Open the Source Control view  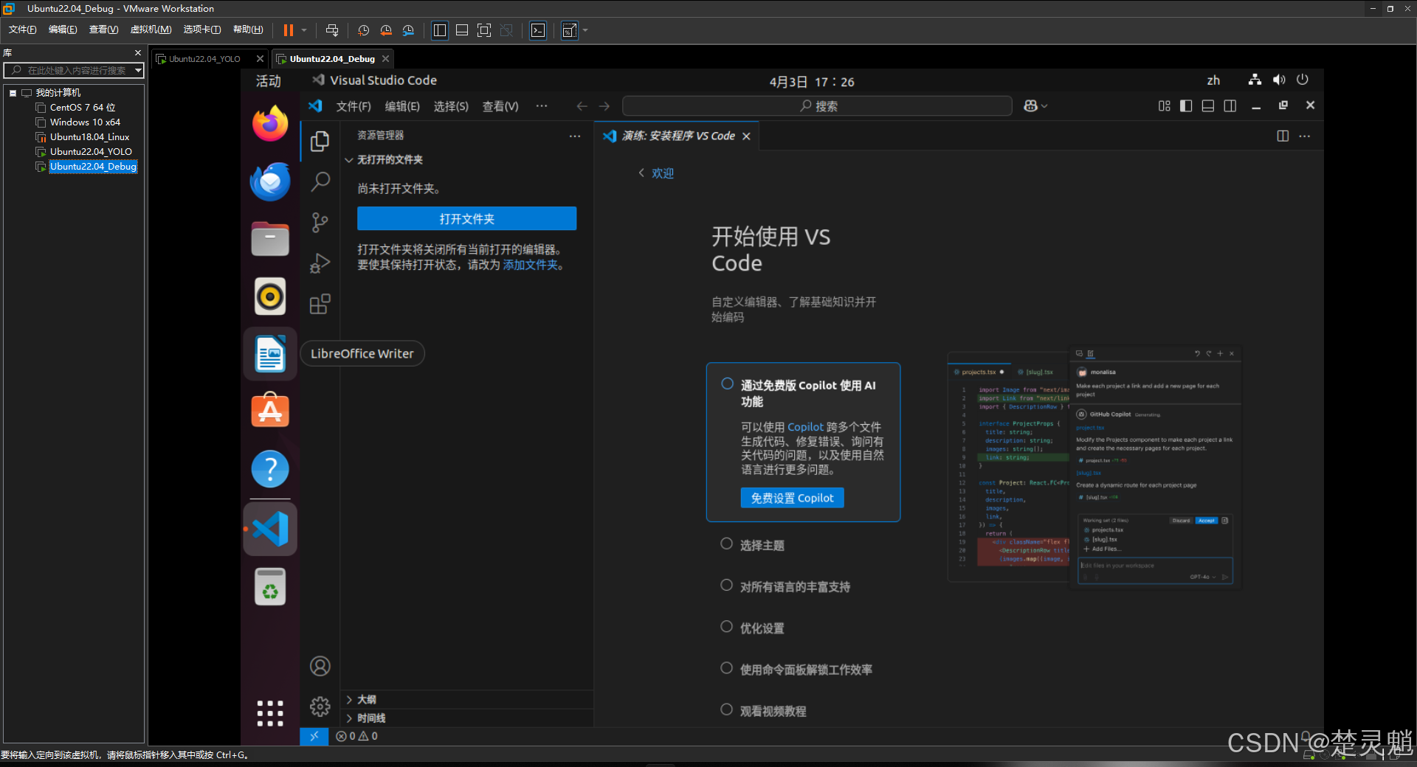click(x=320, y=222)
